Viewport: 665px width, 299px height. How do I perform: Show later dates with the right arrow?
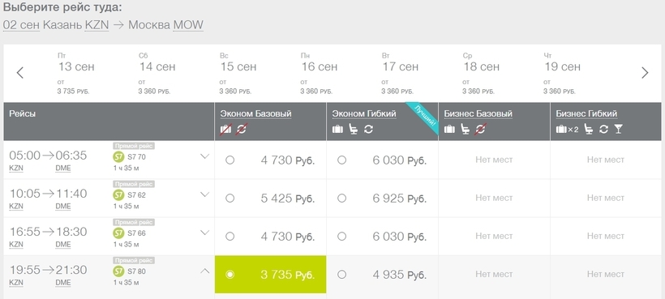pos(645,73)
